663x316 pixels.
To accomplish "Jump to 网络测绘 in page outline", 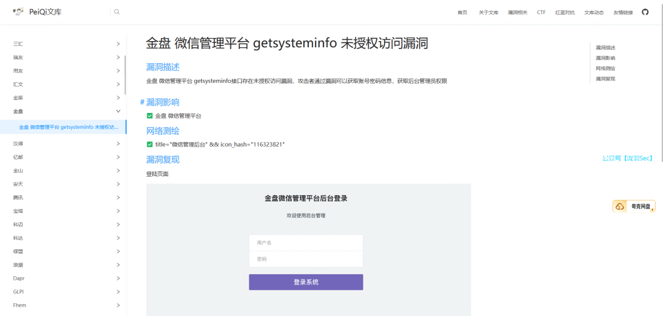I will [605, 68].
